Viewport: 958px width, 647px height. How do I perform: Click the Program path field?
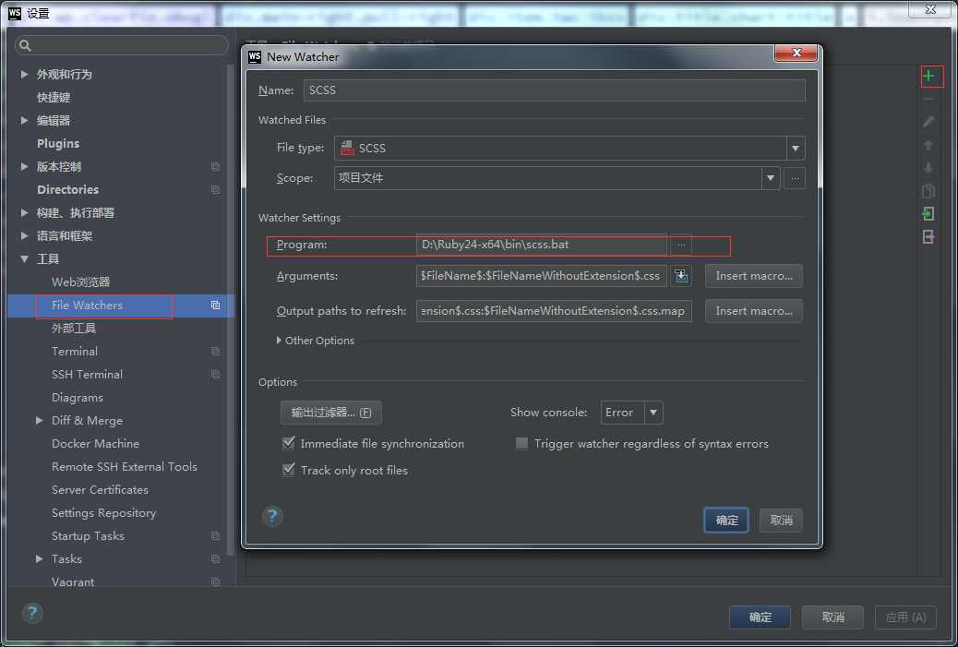point(542,245)
